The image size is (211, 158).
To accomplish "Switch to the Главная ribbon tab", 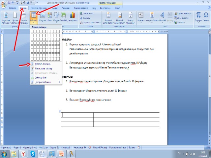I will pos(12,7).
